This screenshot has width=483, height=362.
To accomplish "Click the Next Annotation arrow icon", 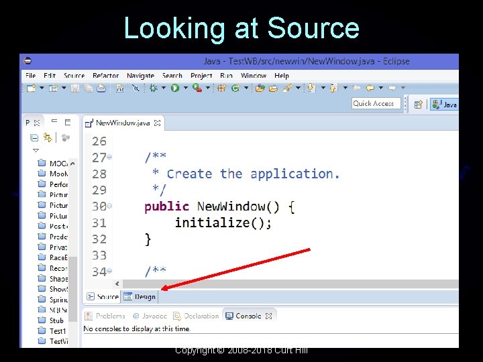I will tap(311, 88).
